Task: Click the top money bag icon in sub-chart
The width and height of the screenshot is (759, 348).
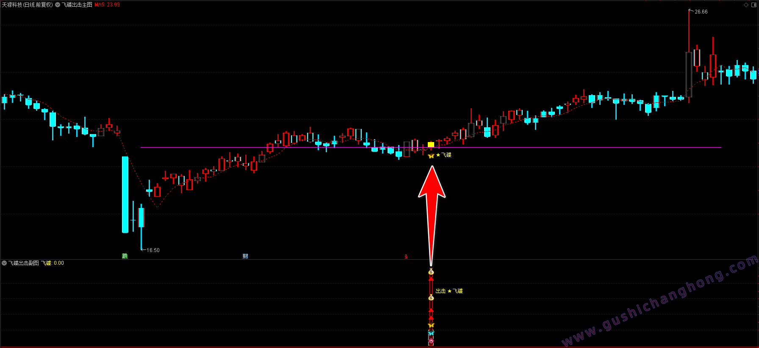Action: [x=431, y=272]
